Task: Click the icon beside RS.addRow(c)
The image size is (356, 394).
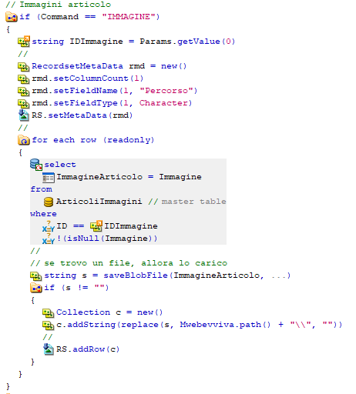Action: coord(49,349)
